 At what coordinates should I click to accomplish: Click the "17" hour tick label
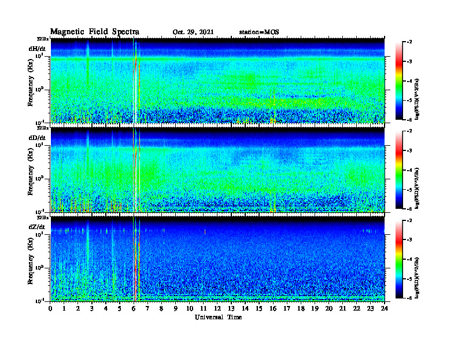[x=287, y=309]
